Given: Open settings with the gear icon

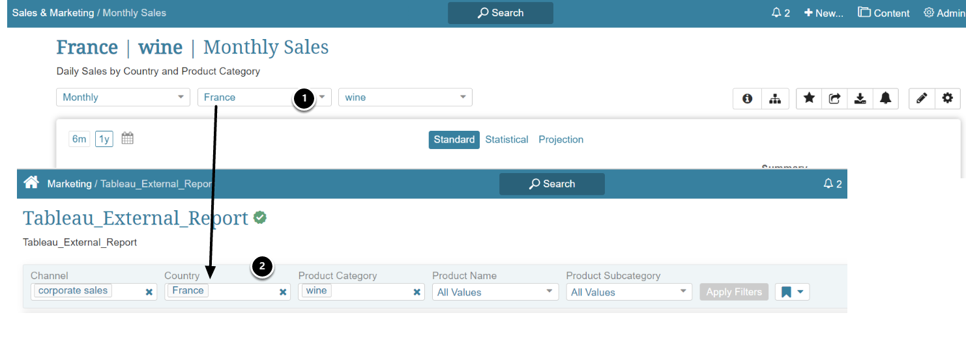Looking at the screenshot, I should click(x=947, y=98).
